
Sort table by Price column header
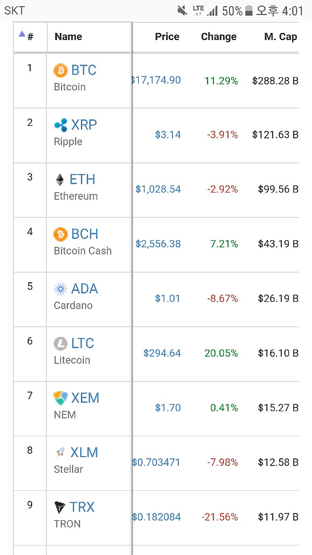[167, 37]
